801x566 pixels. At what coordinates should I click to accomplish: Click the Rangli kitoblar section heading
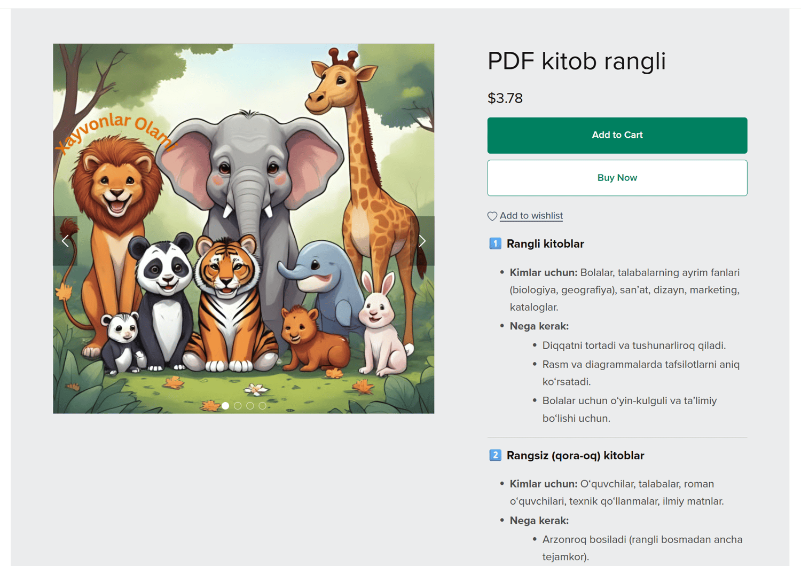tap(545, 244)
